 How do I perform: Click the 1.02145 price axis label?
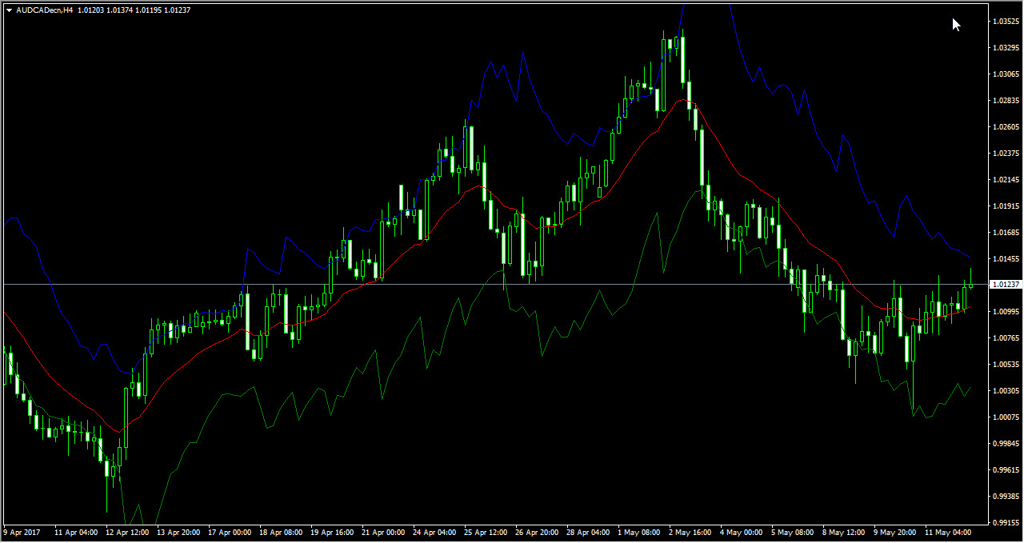(x=1006, y=180)
